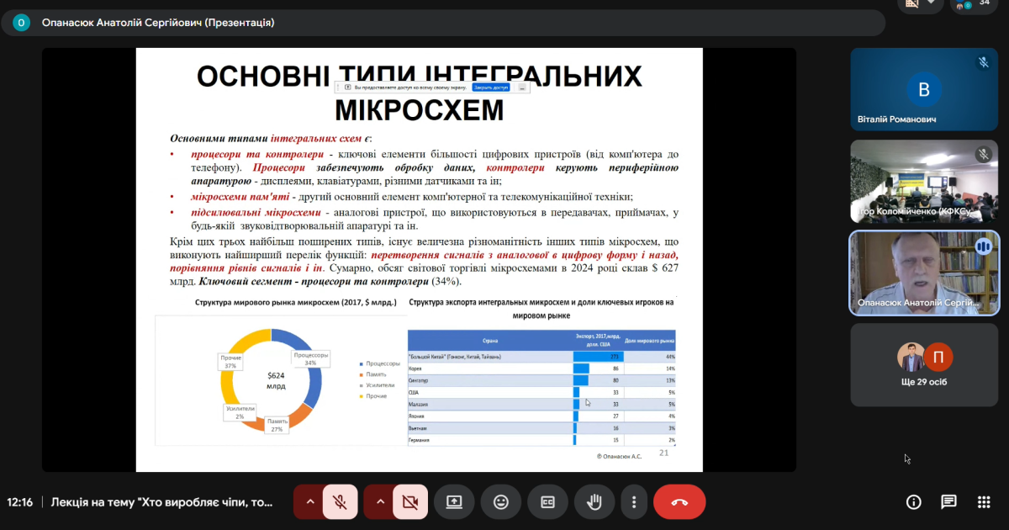Click the present screen icon
This screenshot has width=1009, height=530.
453,502
